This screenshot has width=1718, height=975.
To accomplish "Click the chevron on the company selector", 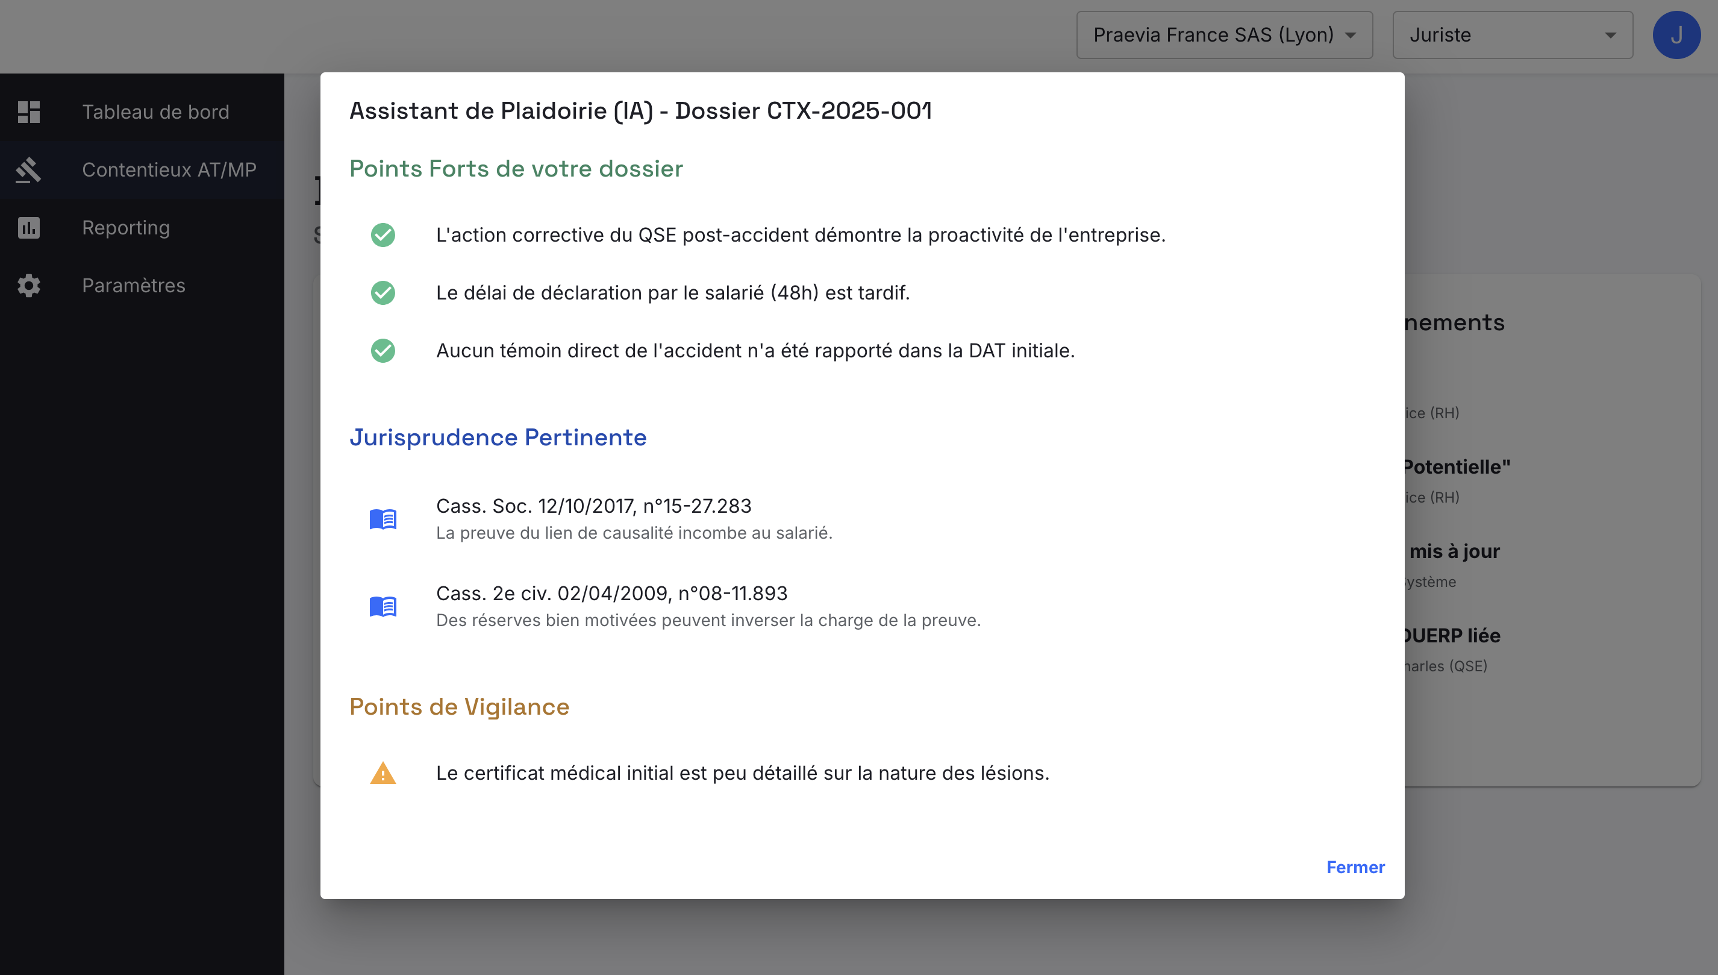I will coord(1349,35).
